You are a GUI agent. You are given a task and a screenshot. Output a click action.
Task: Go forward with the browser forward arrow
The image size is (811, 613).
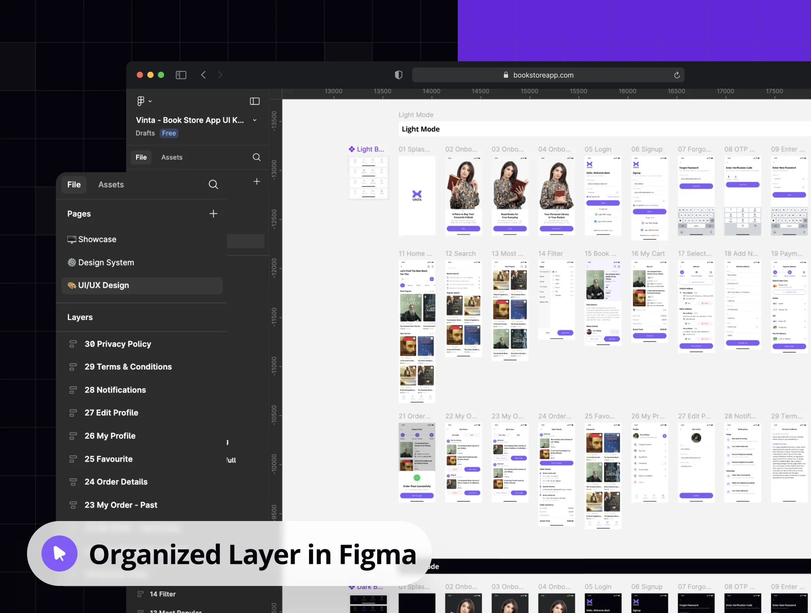(x=220, y=75)
